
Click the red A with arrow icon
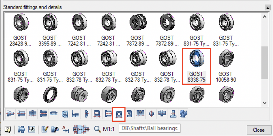(x=65, y=129)
